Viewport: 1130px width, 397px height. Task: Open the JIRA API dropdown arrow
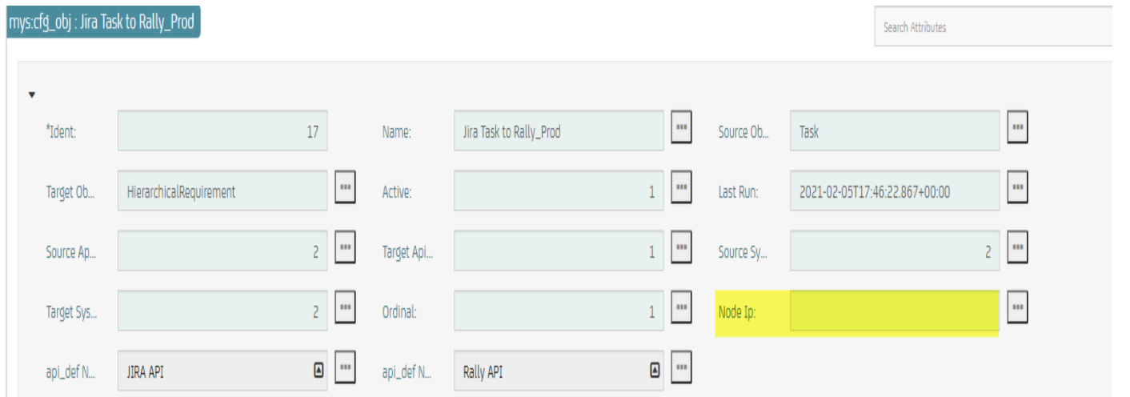[x=318, y=370]
